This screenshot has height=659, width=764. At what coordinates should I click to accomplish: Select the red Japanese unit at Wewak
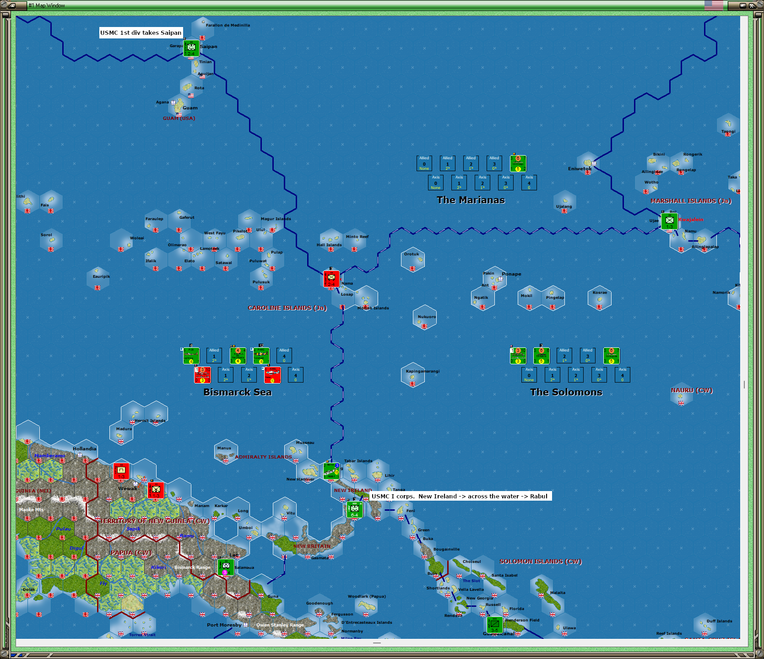click(156, 490)
